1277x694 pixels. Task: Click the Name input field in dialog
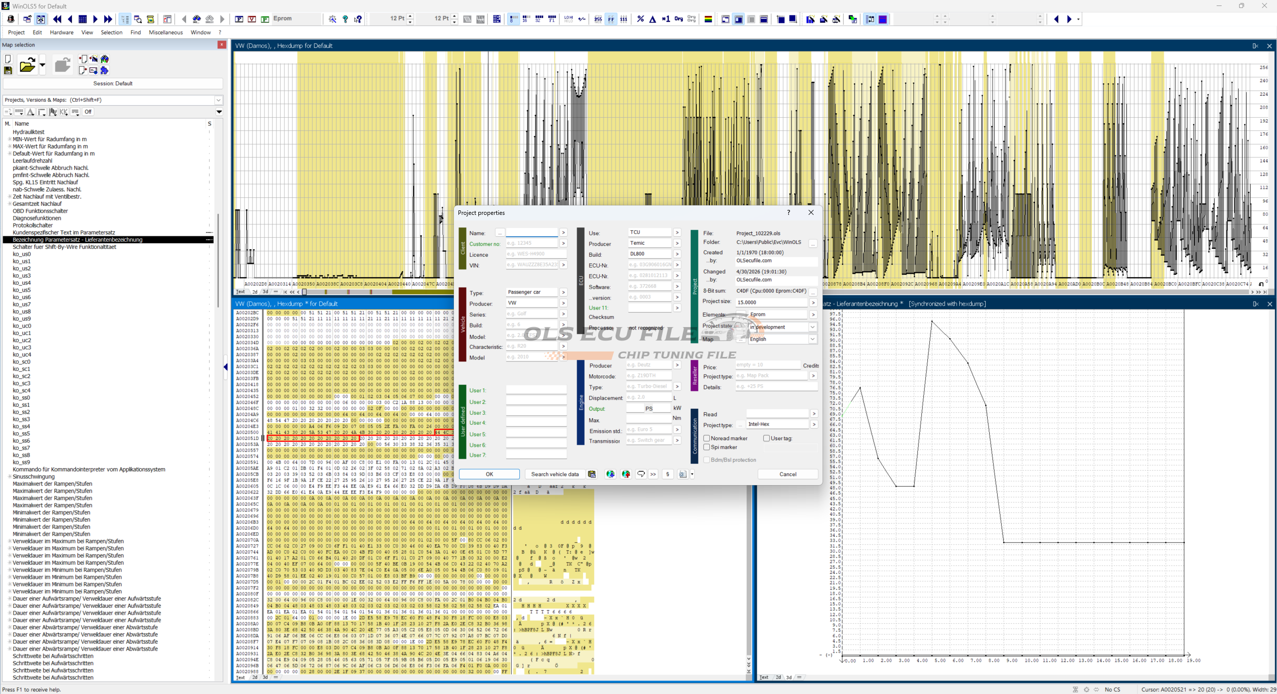pos(532,232)
